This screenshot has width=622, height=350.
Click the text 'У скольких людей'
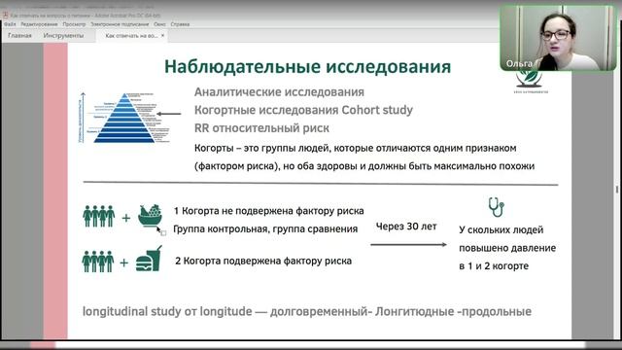(x=501, y=229)
